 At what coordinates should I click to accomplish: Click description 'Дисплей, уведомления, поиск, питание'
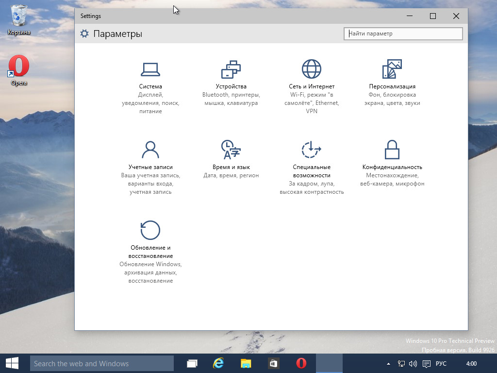click(x=150, y=103)
